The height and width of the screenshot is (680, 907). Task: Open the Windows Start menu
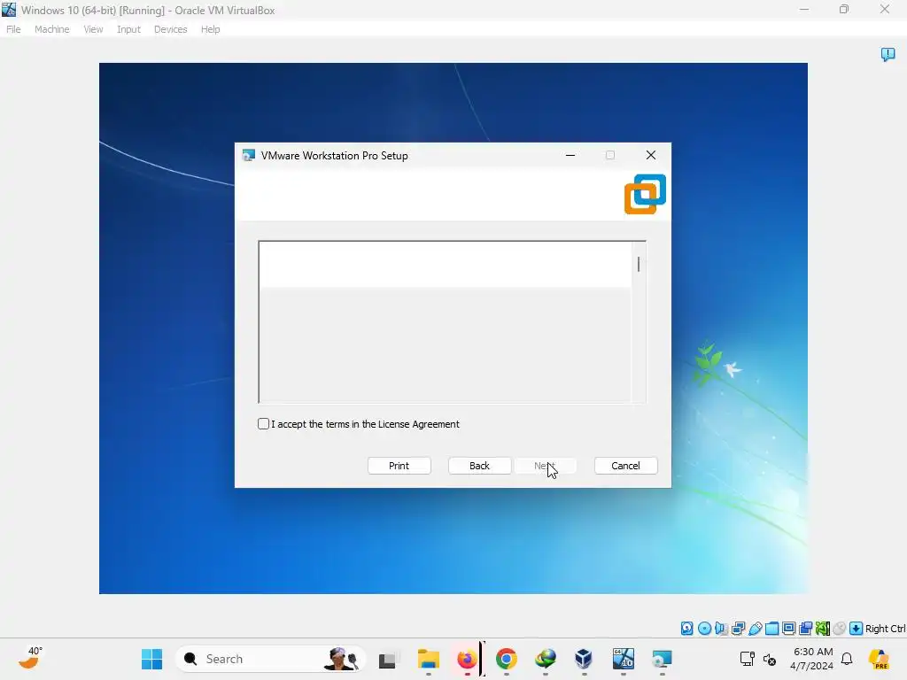[x=151, y=659]
